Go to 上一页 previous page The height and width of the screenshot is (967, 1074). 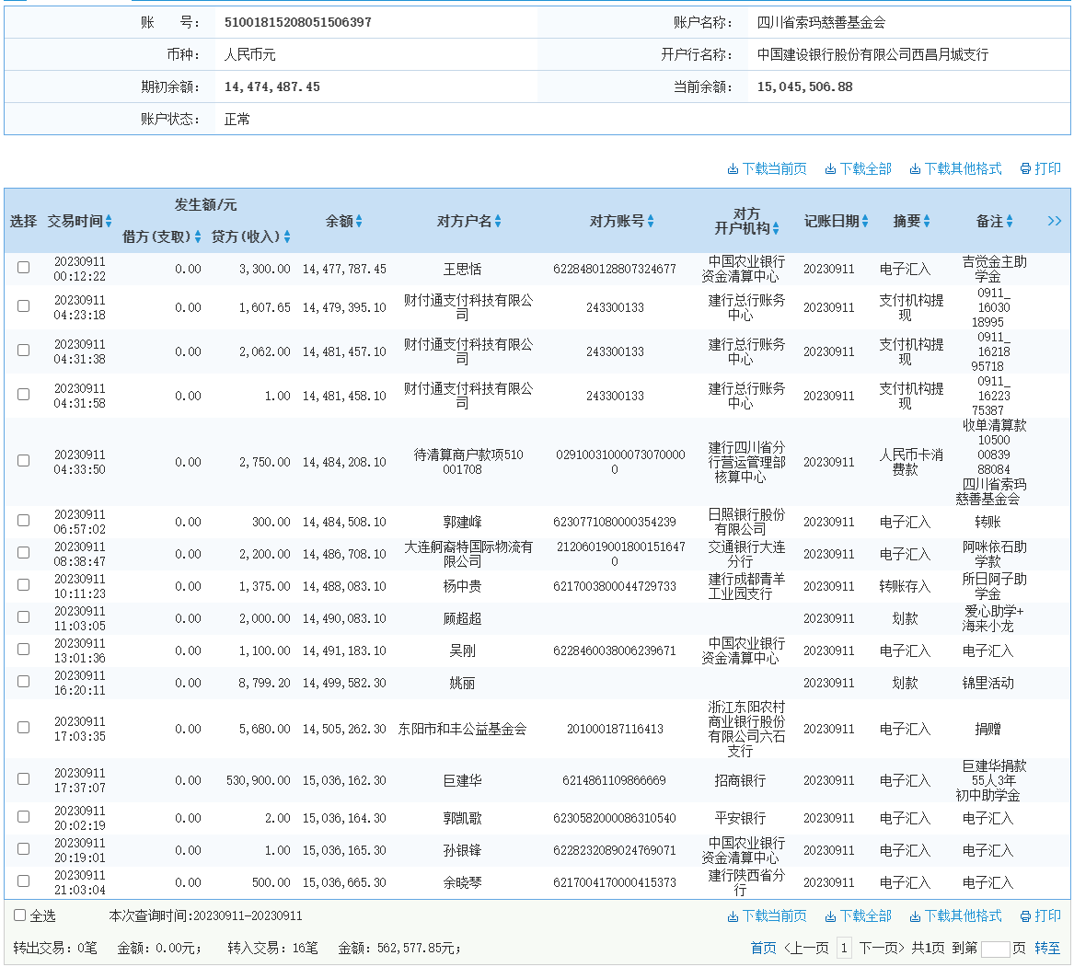tap(806, 948)
